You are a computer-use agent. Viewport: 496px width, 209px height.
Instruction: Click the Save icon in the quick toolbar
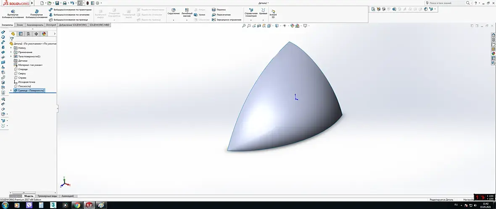(57, 3)
